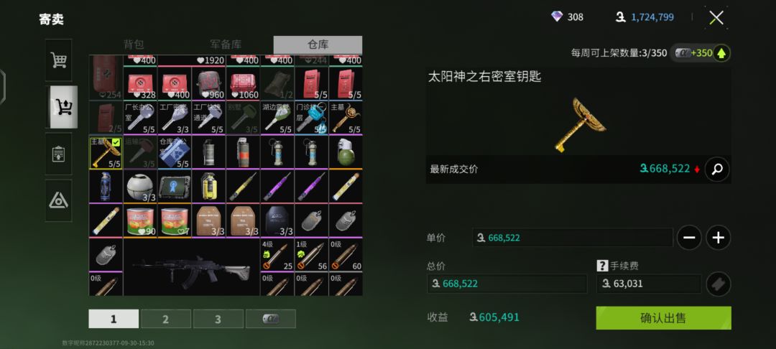Viewport: 776px width, 349px height.
Task: Click the magnifier next to latest price
Action: click(716, 169)
